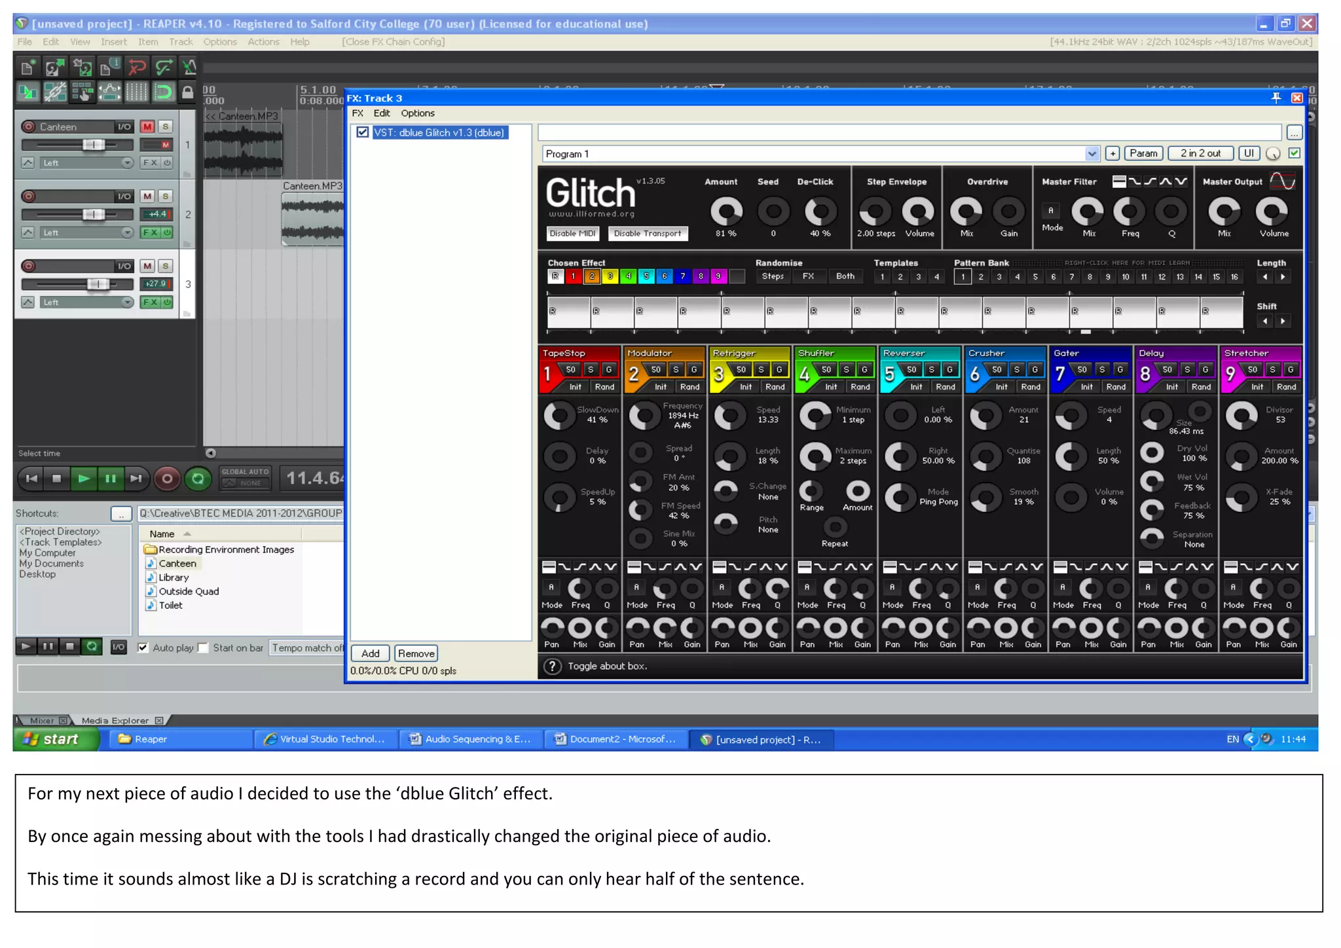This screenshot has width=1341, height=948.
Task: Click the Shift left arrow stepper
Action: (1265, 321)
